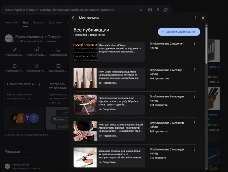
Task: Select the Механічні точилки post description
Action: 121,154
